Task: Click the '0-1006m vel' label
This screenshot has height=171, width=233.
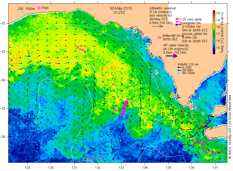Action: coord(191,27)
